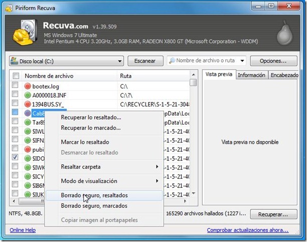Check the box for A0000018.INF
This screenshot has height=242, width=307.
(15, 94)
